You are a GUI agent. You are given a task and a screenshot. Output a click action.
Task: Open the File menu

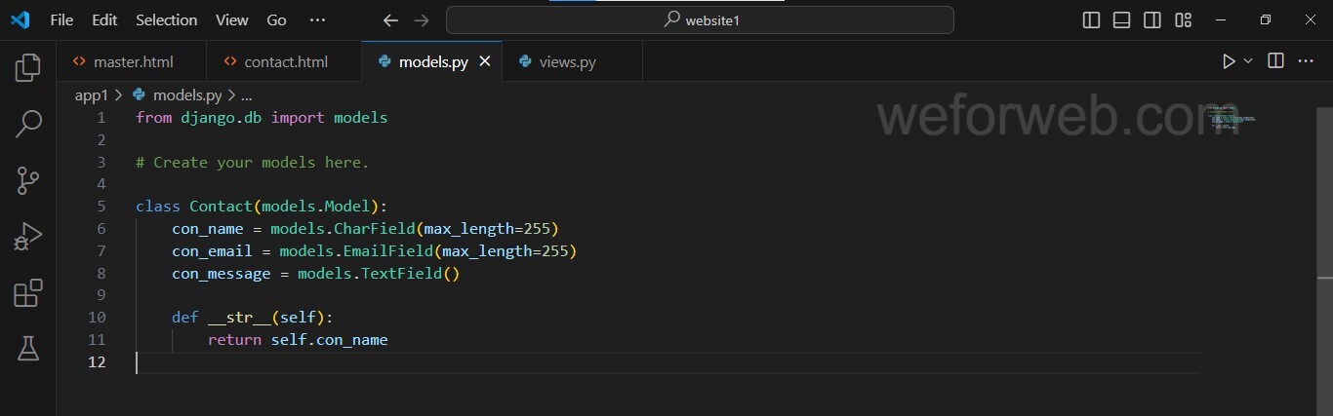pyautogui.click(x=61, y=19)
